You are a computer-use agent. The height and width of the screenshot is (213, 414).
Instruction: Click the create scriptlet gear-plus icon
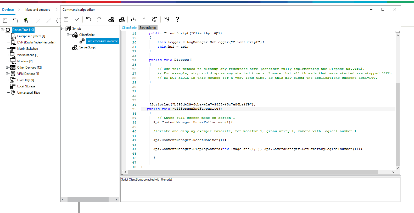tap(111, 20)
